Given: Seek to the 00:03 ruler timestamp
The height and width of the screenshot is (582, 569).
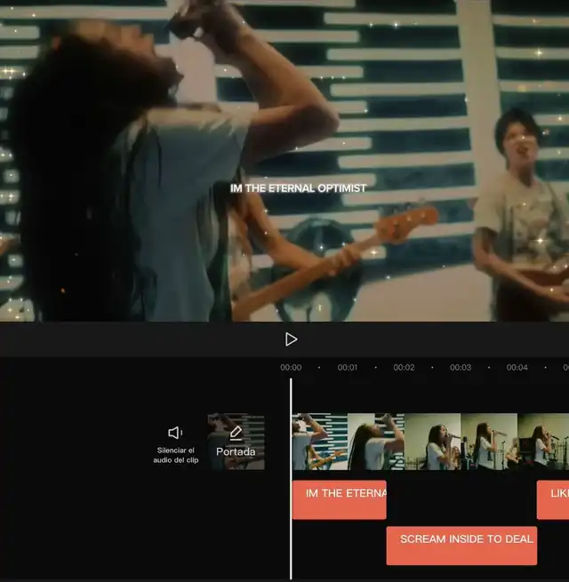Looking at the screenshot, I should coord(460,368).
